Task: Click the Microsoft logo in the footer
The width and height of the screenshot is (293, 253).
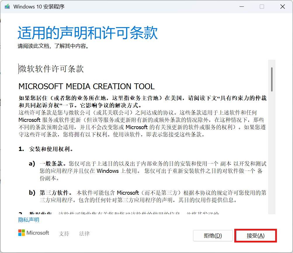Action: 34,233
